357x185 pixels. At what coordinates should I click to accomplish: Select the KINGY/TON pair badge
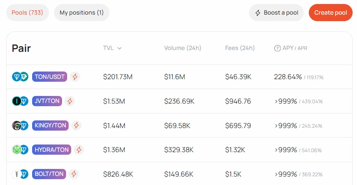coord(50,126)
